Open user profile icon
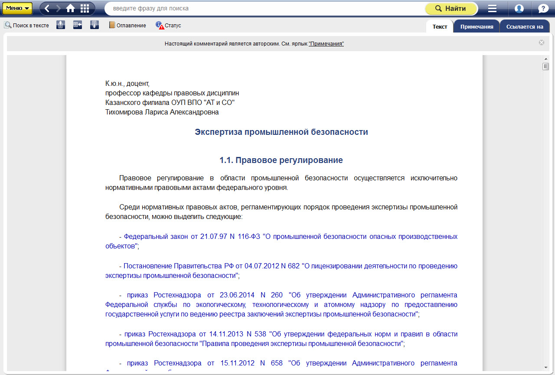 pos(519,8)
